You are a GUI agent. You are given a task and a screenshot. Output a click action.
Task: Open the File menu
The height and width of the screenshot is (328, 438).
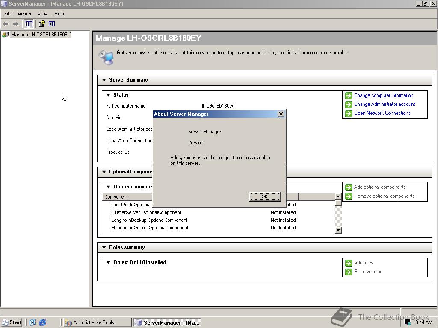pos(8,14)
